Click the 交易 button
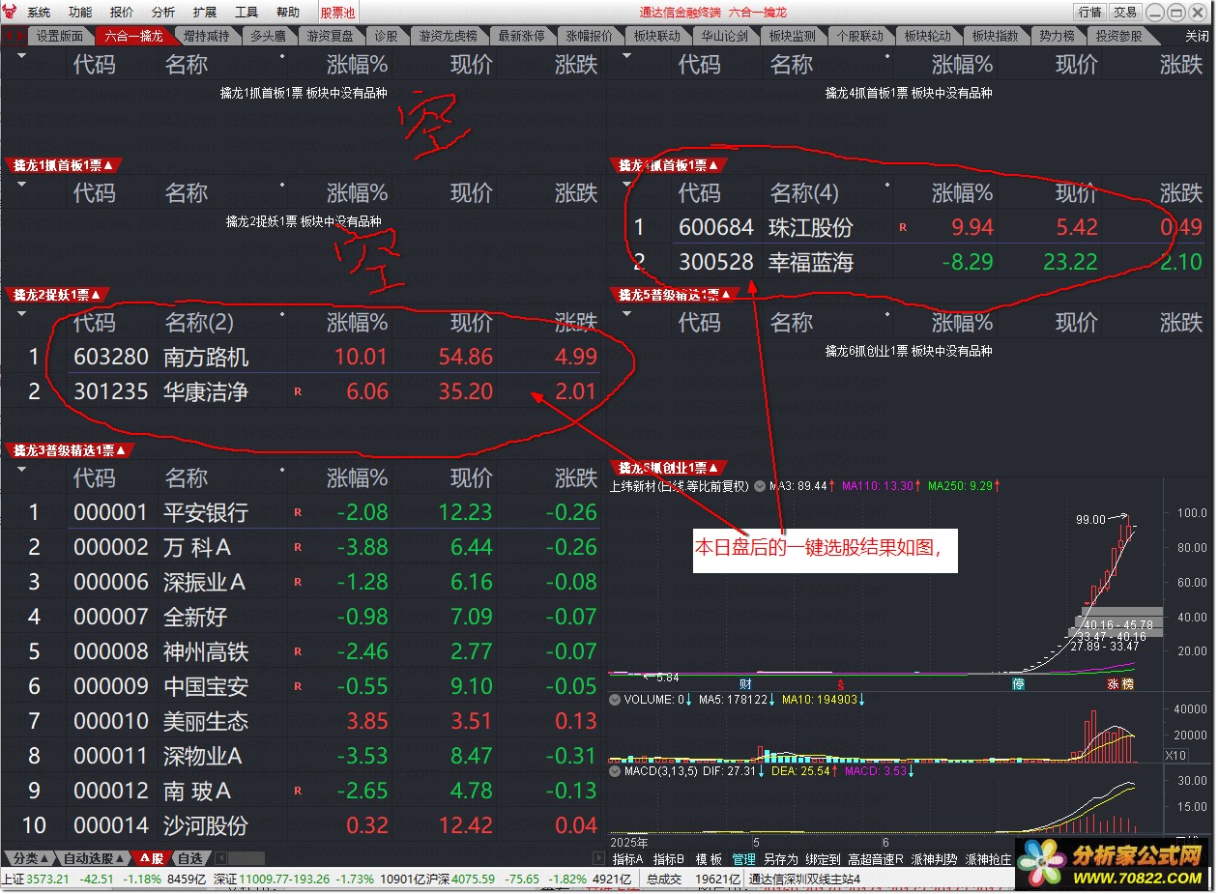This screenshot has height=894, width=1218. 1124,13
